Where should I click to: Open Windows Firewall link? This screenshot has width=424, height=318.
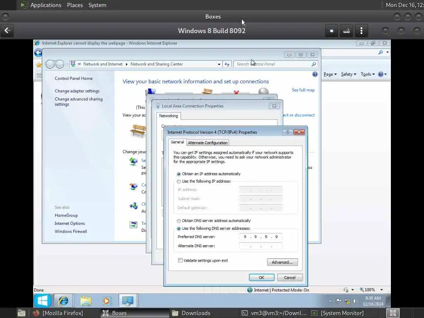(x=71, y=231)
